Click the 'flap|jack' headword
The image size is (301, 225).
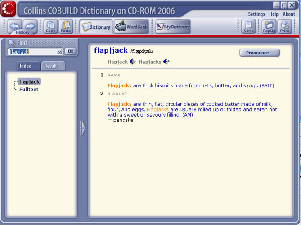pyautogui.click(x=111, y=50)
